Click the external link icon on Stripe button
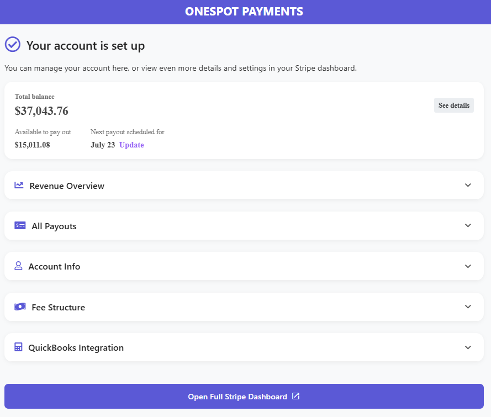 (296, 396)
